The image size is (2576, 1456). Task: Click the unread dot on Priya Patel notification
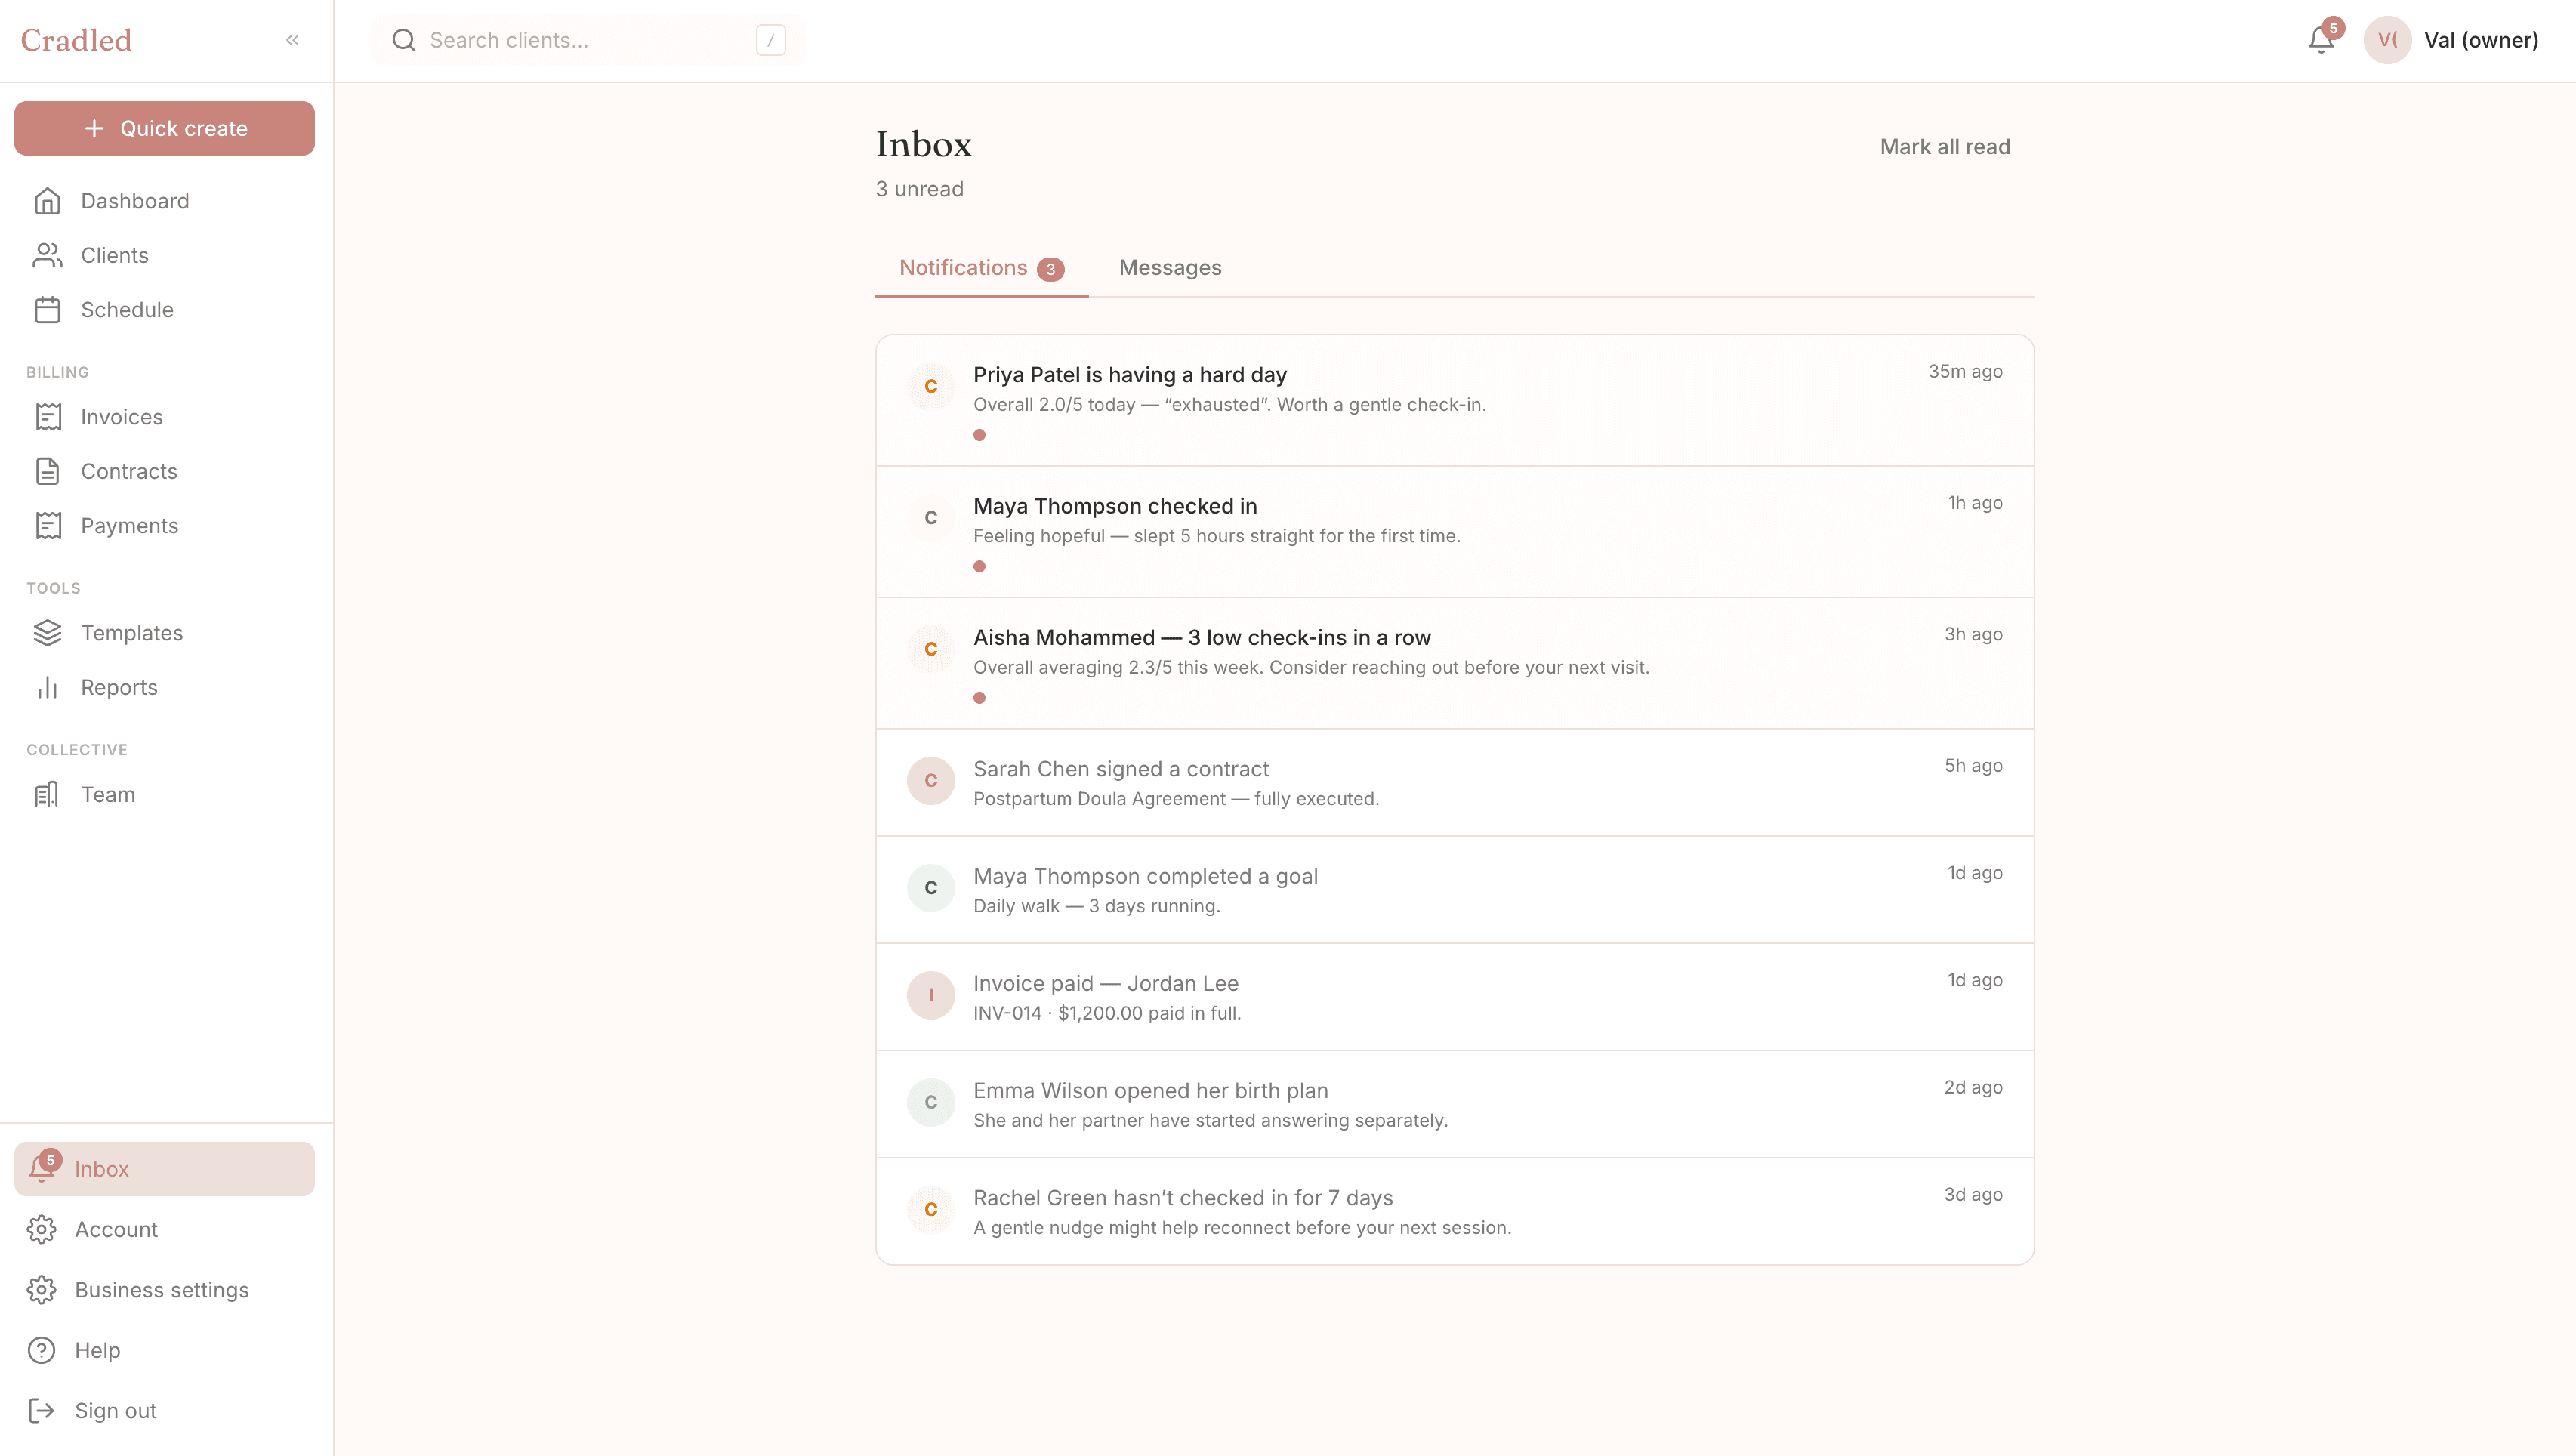(979, 435)
